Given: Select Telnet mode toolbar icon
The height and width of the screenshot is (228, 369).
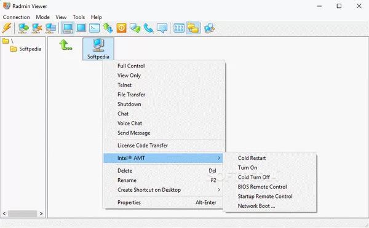Looking at the screenshot, I should [x=94, y=28].
